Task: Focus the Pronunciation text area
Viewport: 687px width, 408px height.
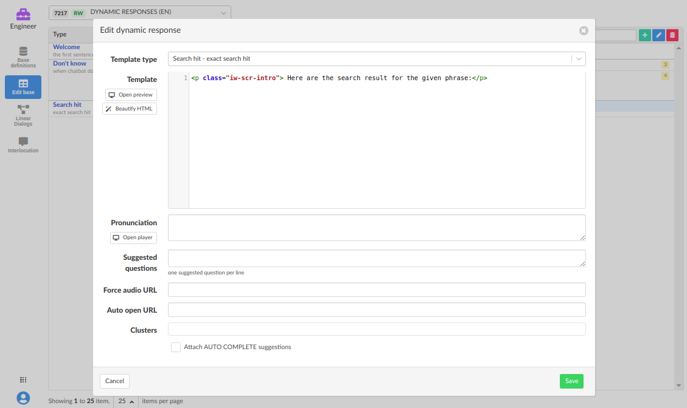Action: tap(377, 228)
